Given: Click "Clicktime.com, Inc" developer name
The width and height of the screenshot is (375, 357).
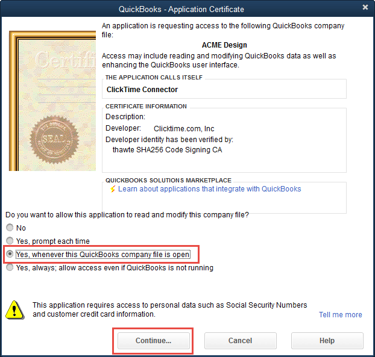Looking at the screenshot, I should (184, 128).
